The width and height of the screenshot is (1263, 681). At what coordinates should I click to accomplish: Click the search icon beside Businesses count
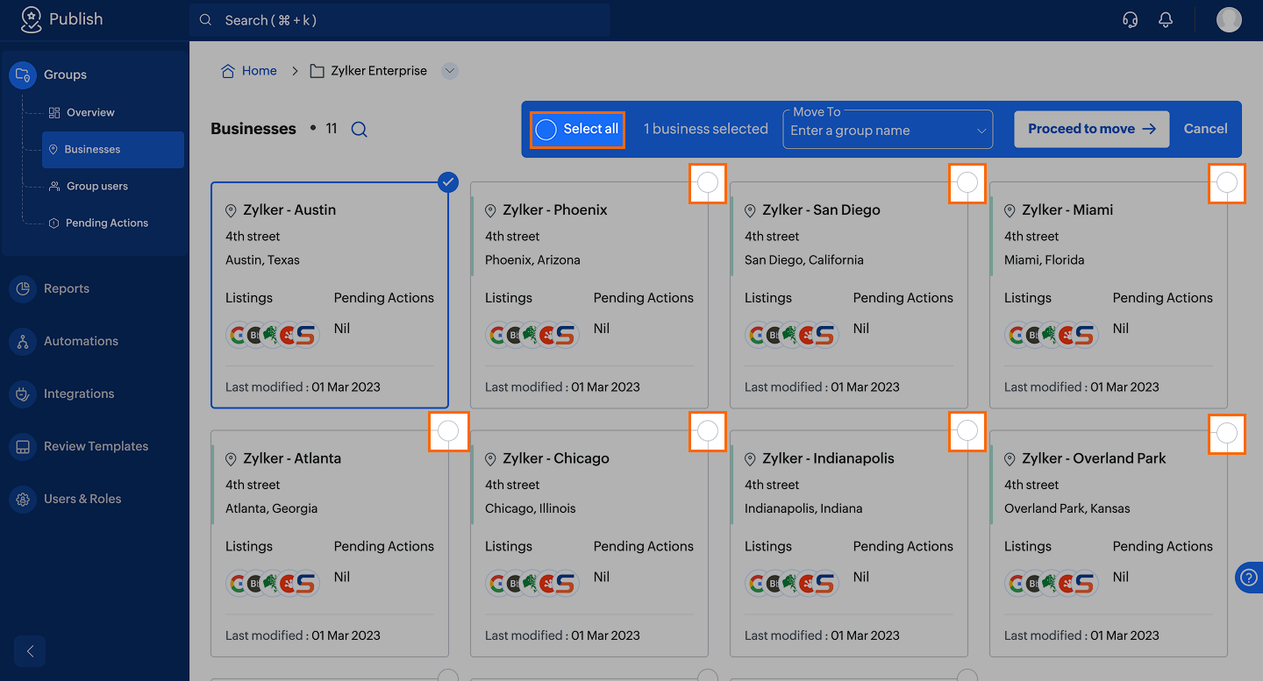(x=359, y=129)
